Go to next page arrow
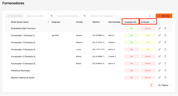The width and height of the screenshot is (178, 96). pos(155,85)
